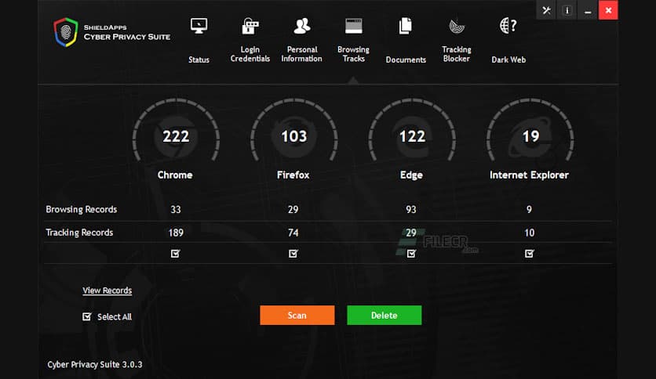Click Internet Explorer tracking records value 10
Screen dimensions: 656x379
click(529, 233)
